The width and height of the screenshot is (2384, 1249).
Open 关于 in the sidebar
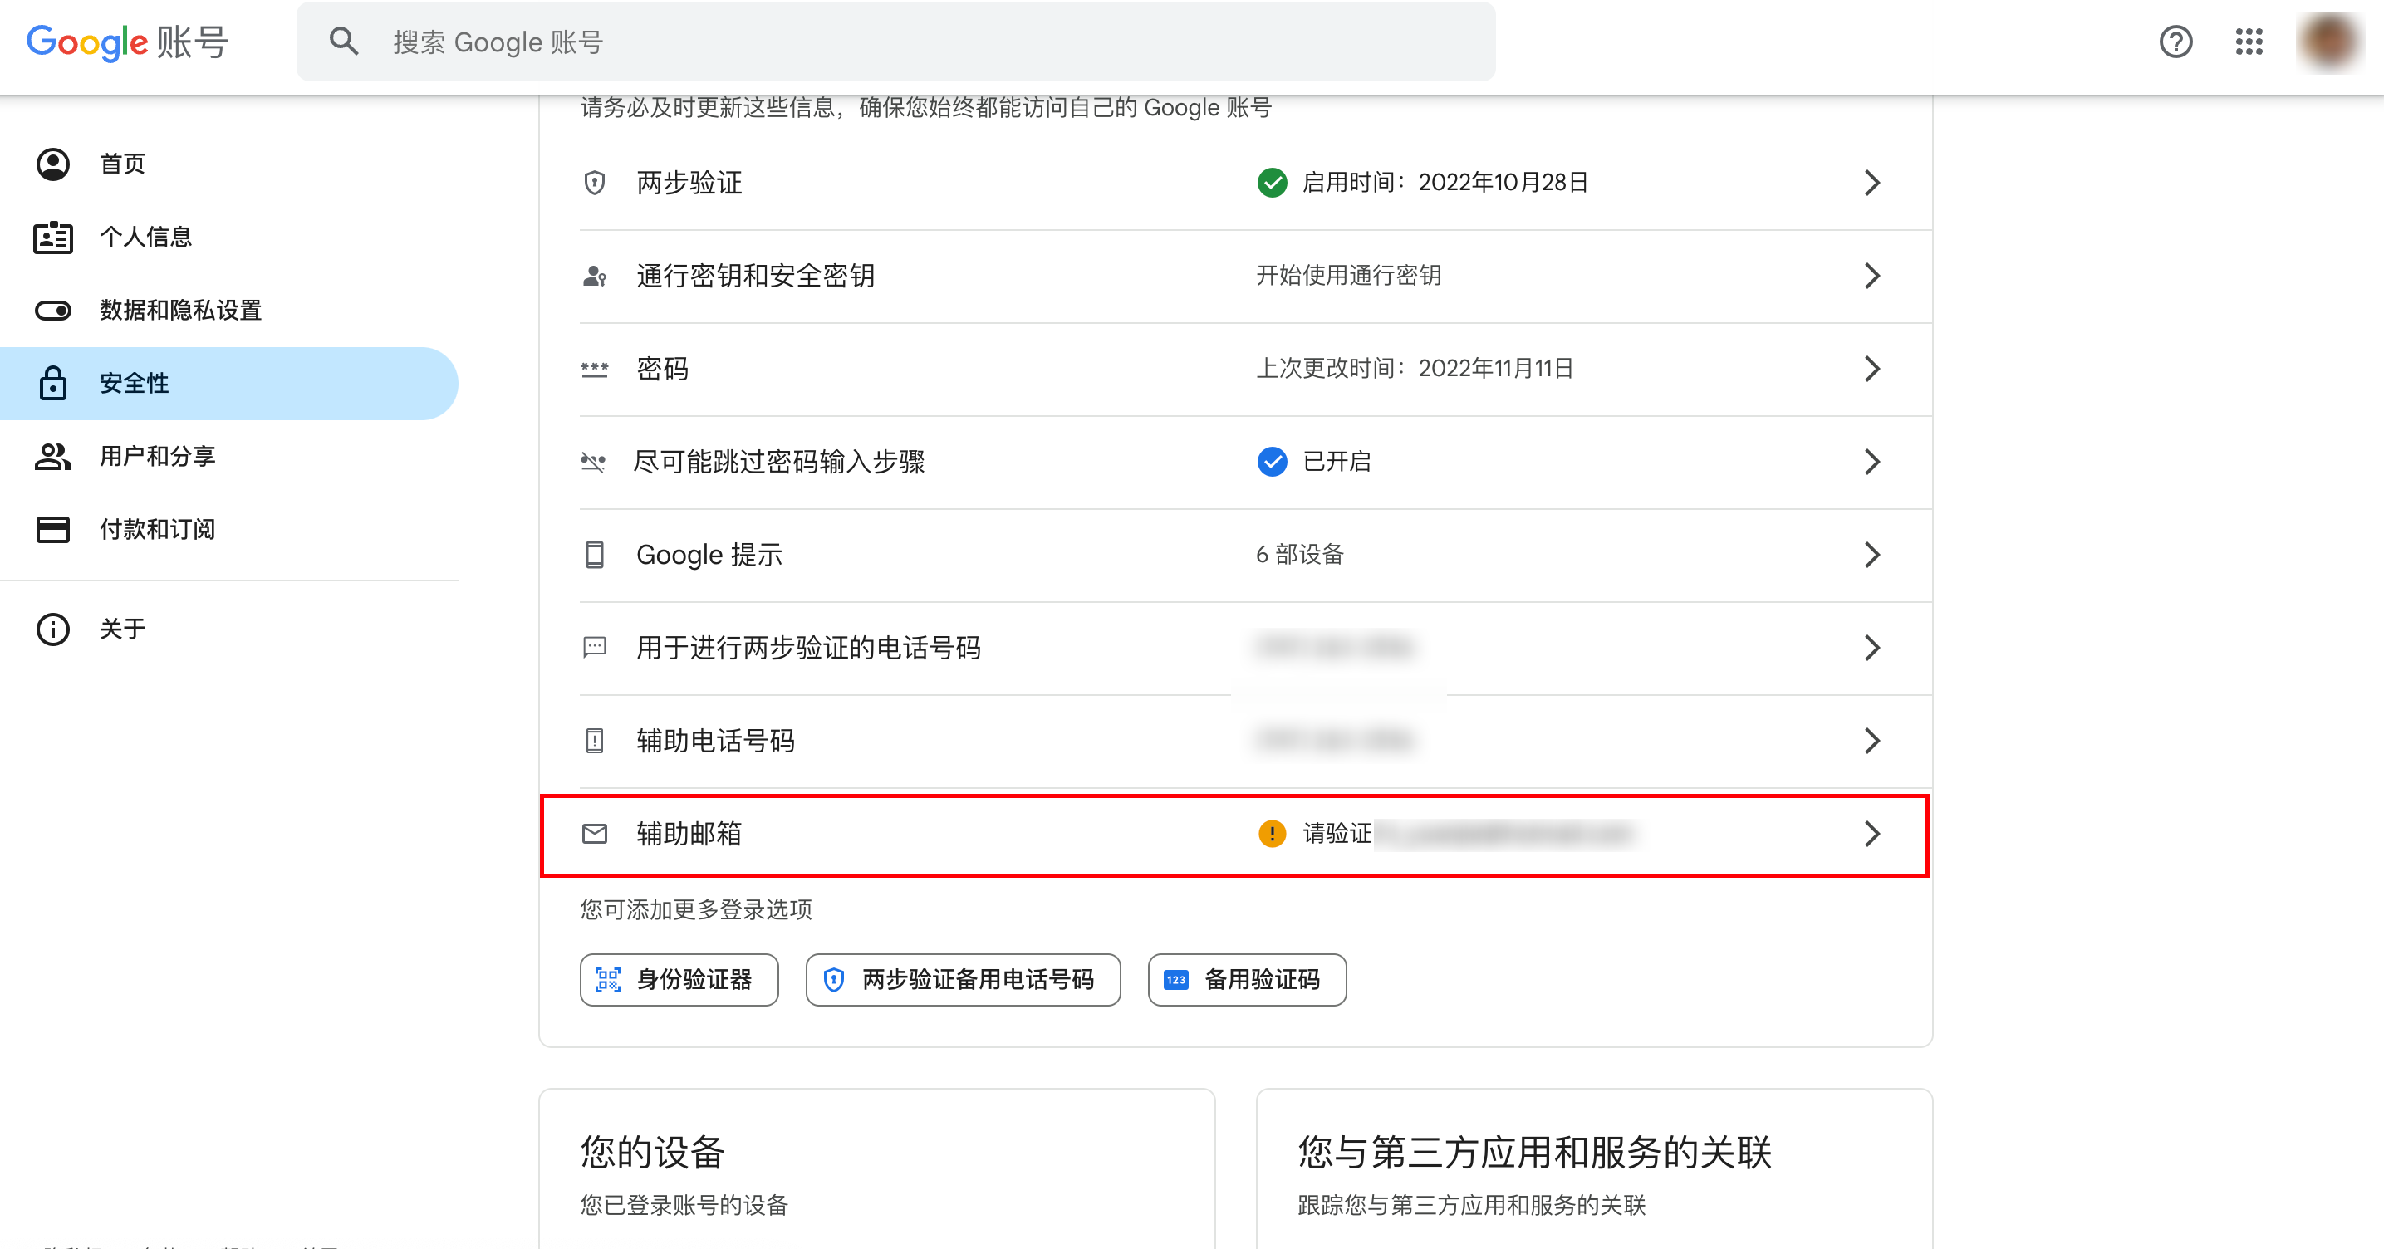pyautogui.click(x=228, y=629)
